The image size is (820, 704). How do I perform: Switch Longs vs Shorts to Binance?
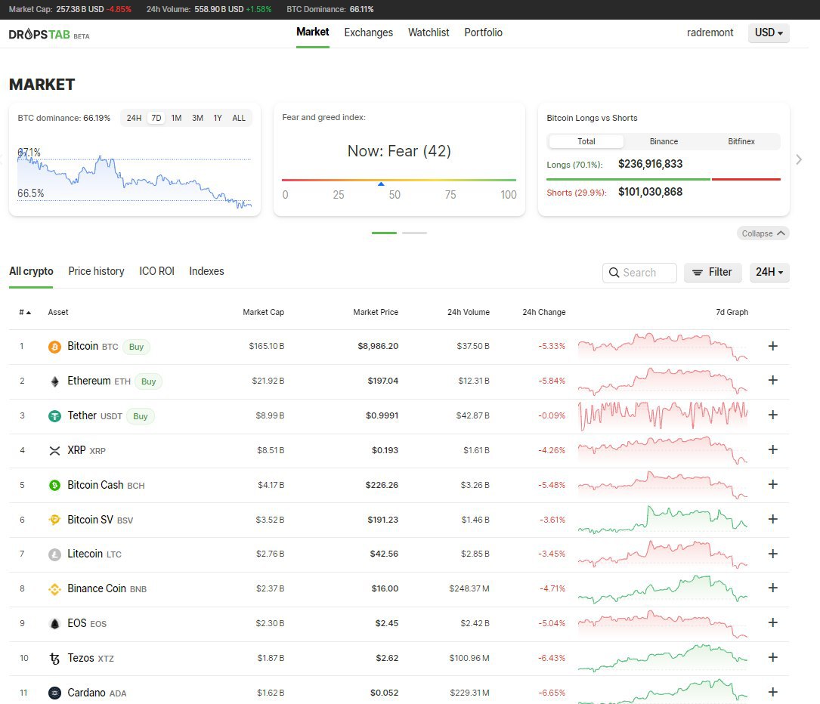[664, 141]
